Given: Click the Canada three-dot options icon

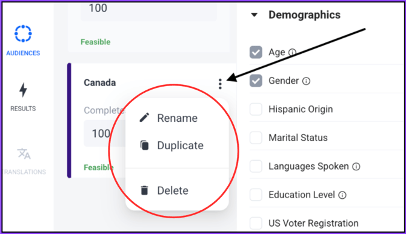Looking at the screenshot, I should 220,84.
